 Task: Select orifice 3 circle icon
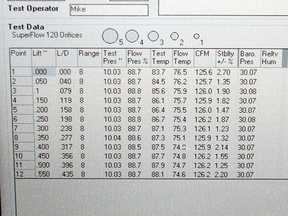(x=153, y=36)
